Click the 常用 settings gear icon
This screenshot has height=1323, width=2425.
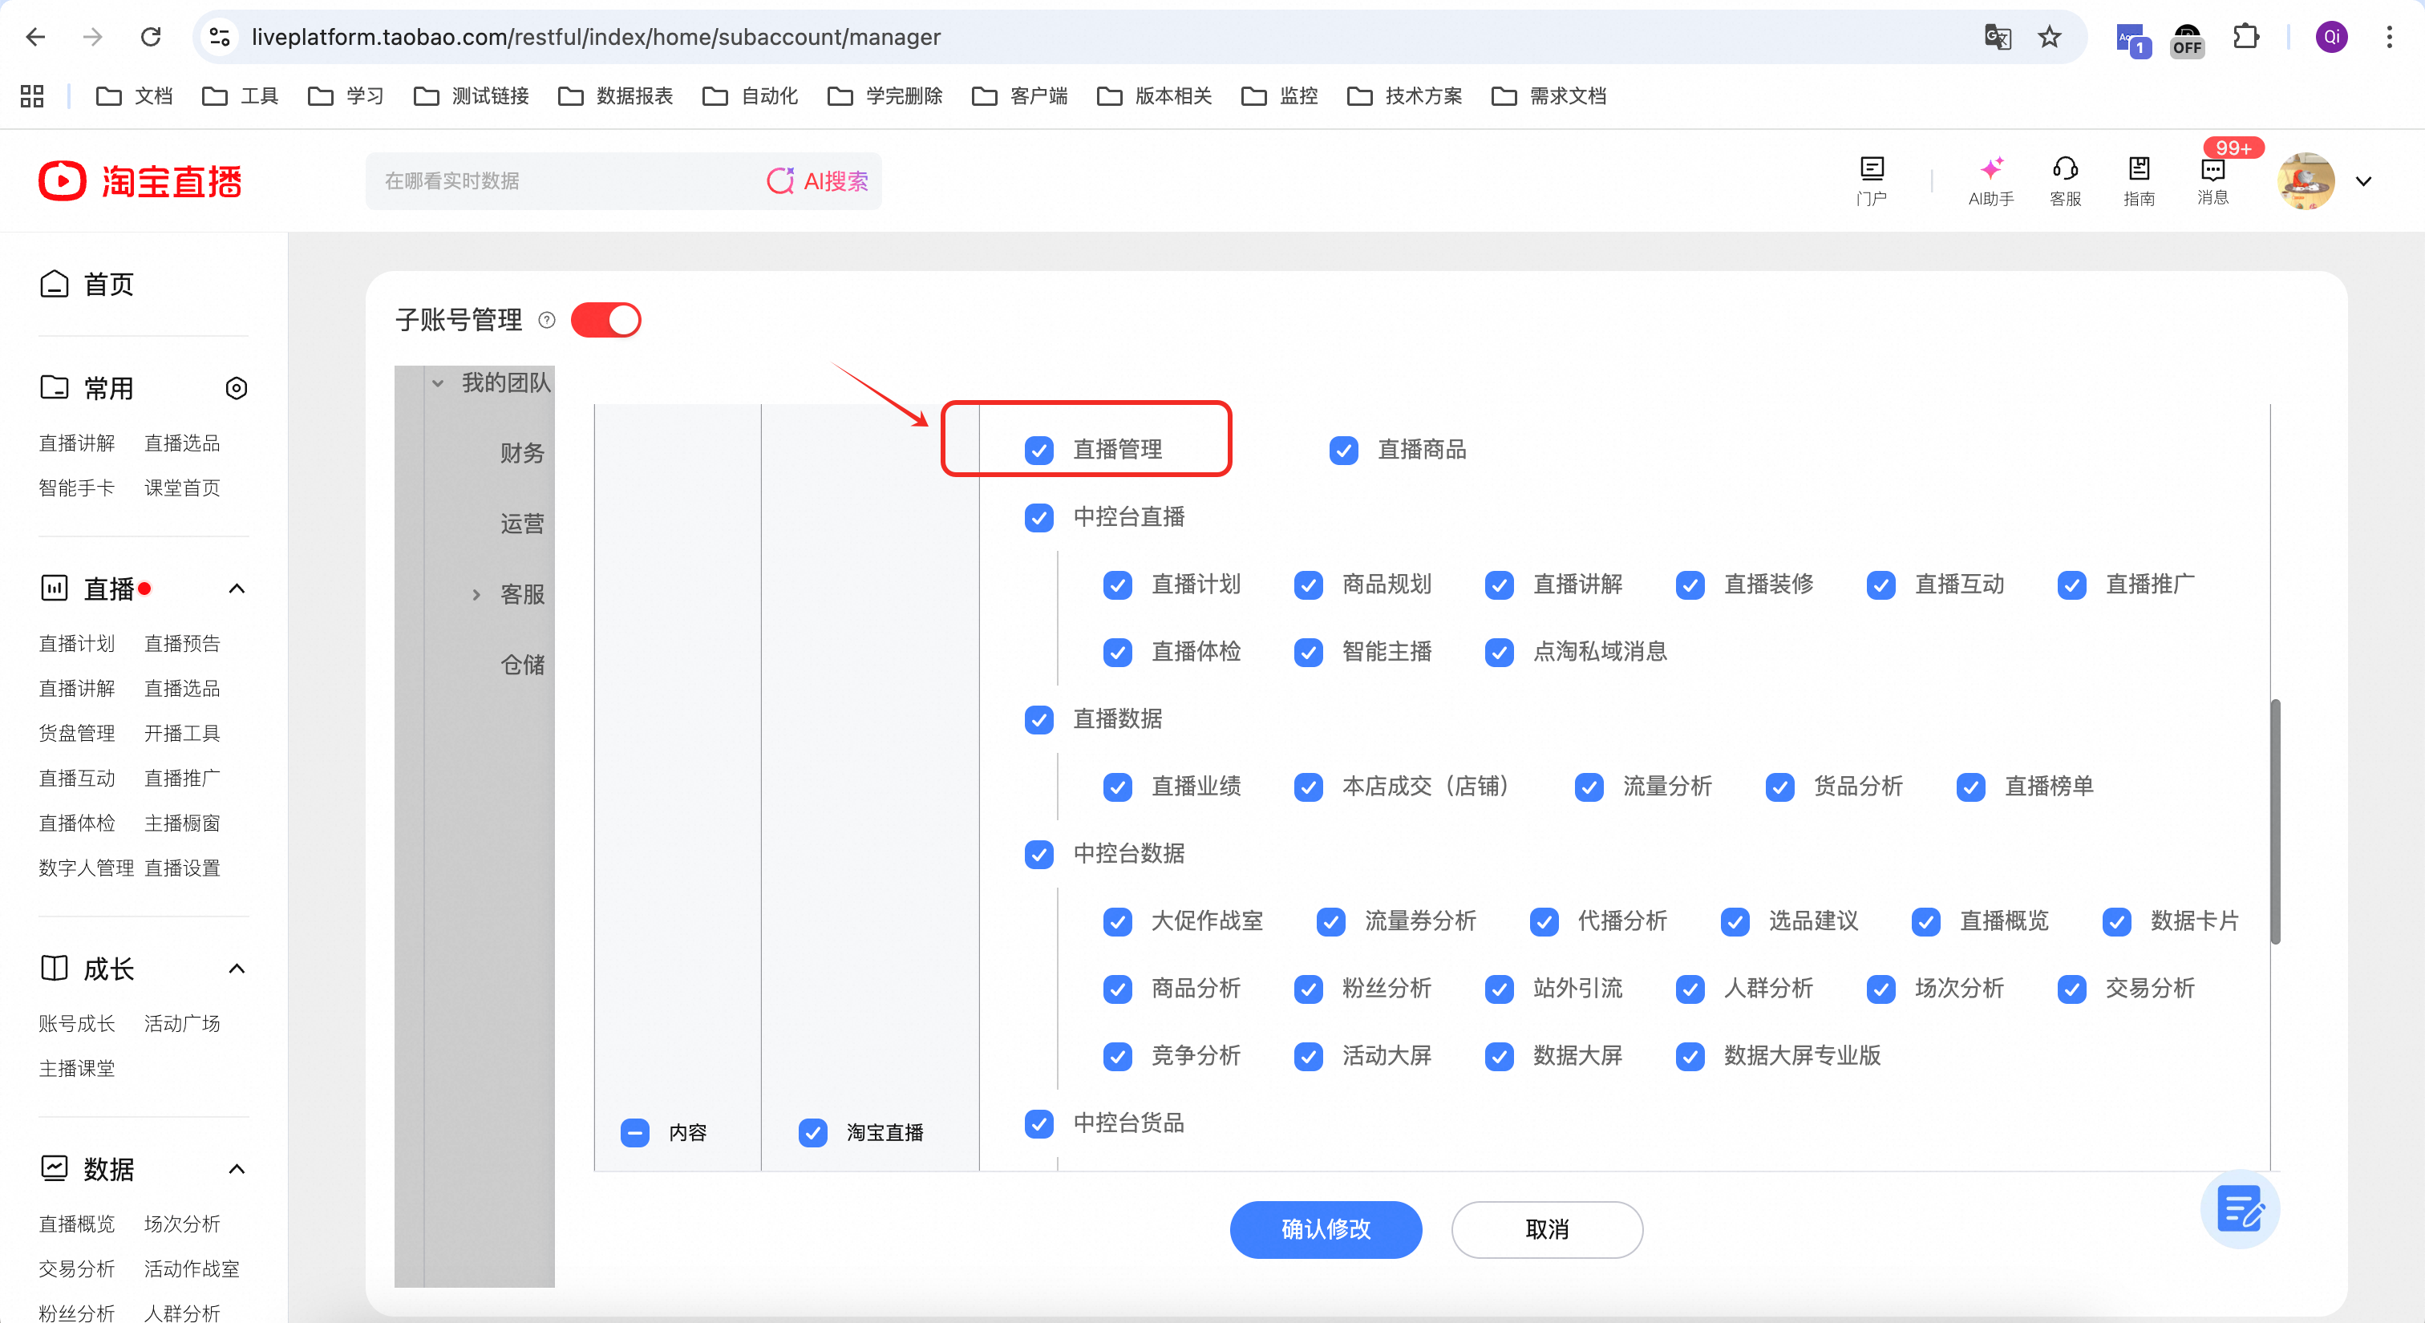pyautogui.click(x=237, y=387)
